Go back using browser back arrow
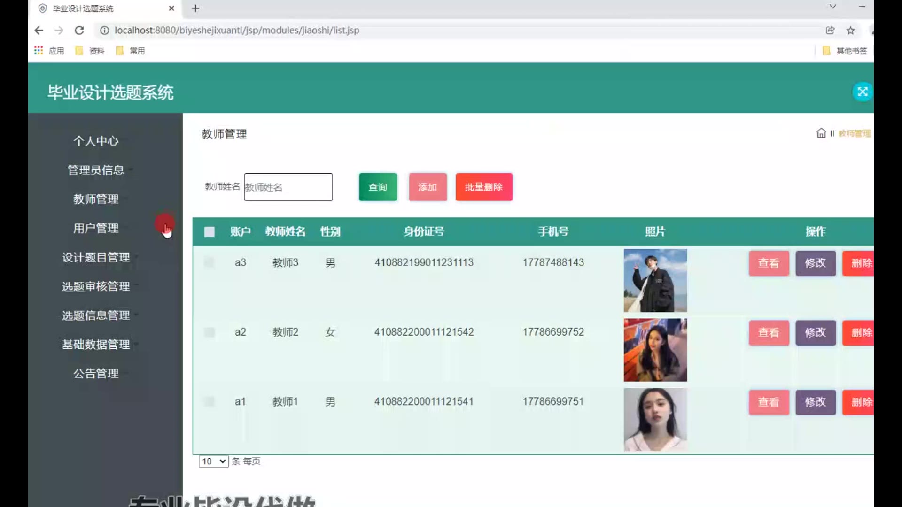This screenshot has width=902, height=507. [39, 31]
